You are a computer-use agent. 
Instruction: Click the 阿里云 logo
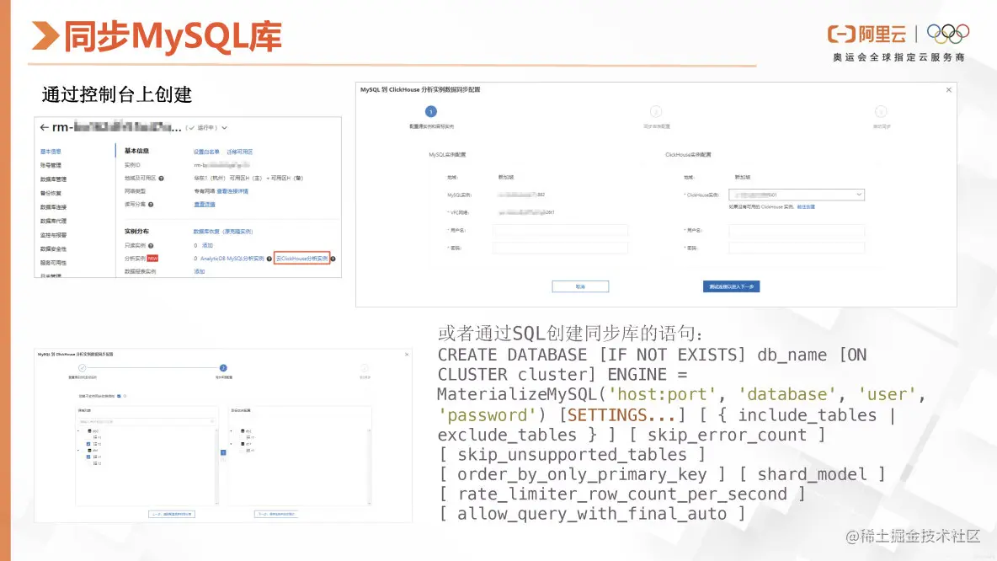866,35
